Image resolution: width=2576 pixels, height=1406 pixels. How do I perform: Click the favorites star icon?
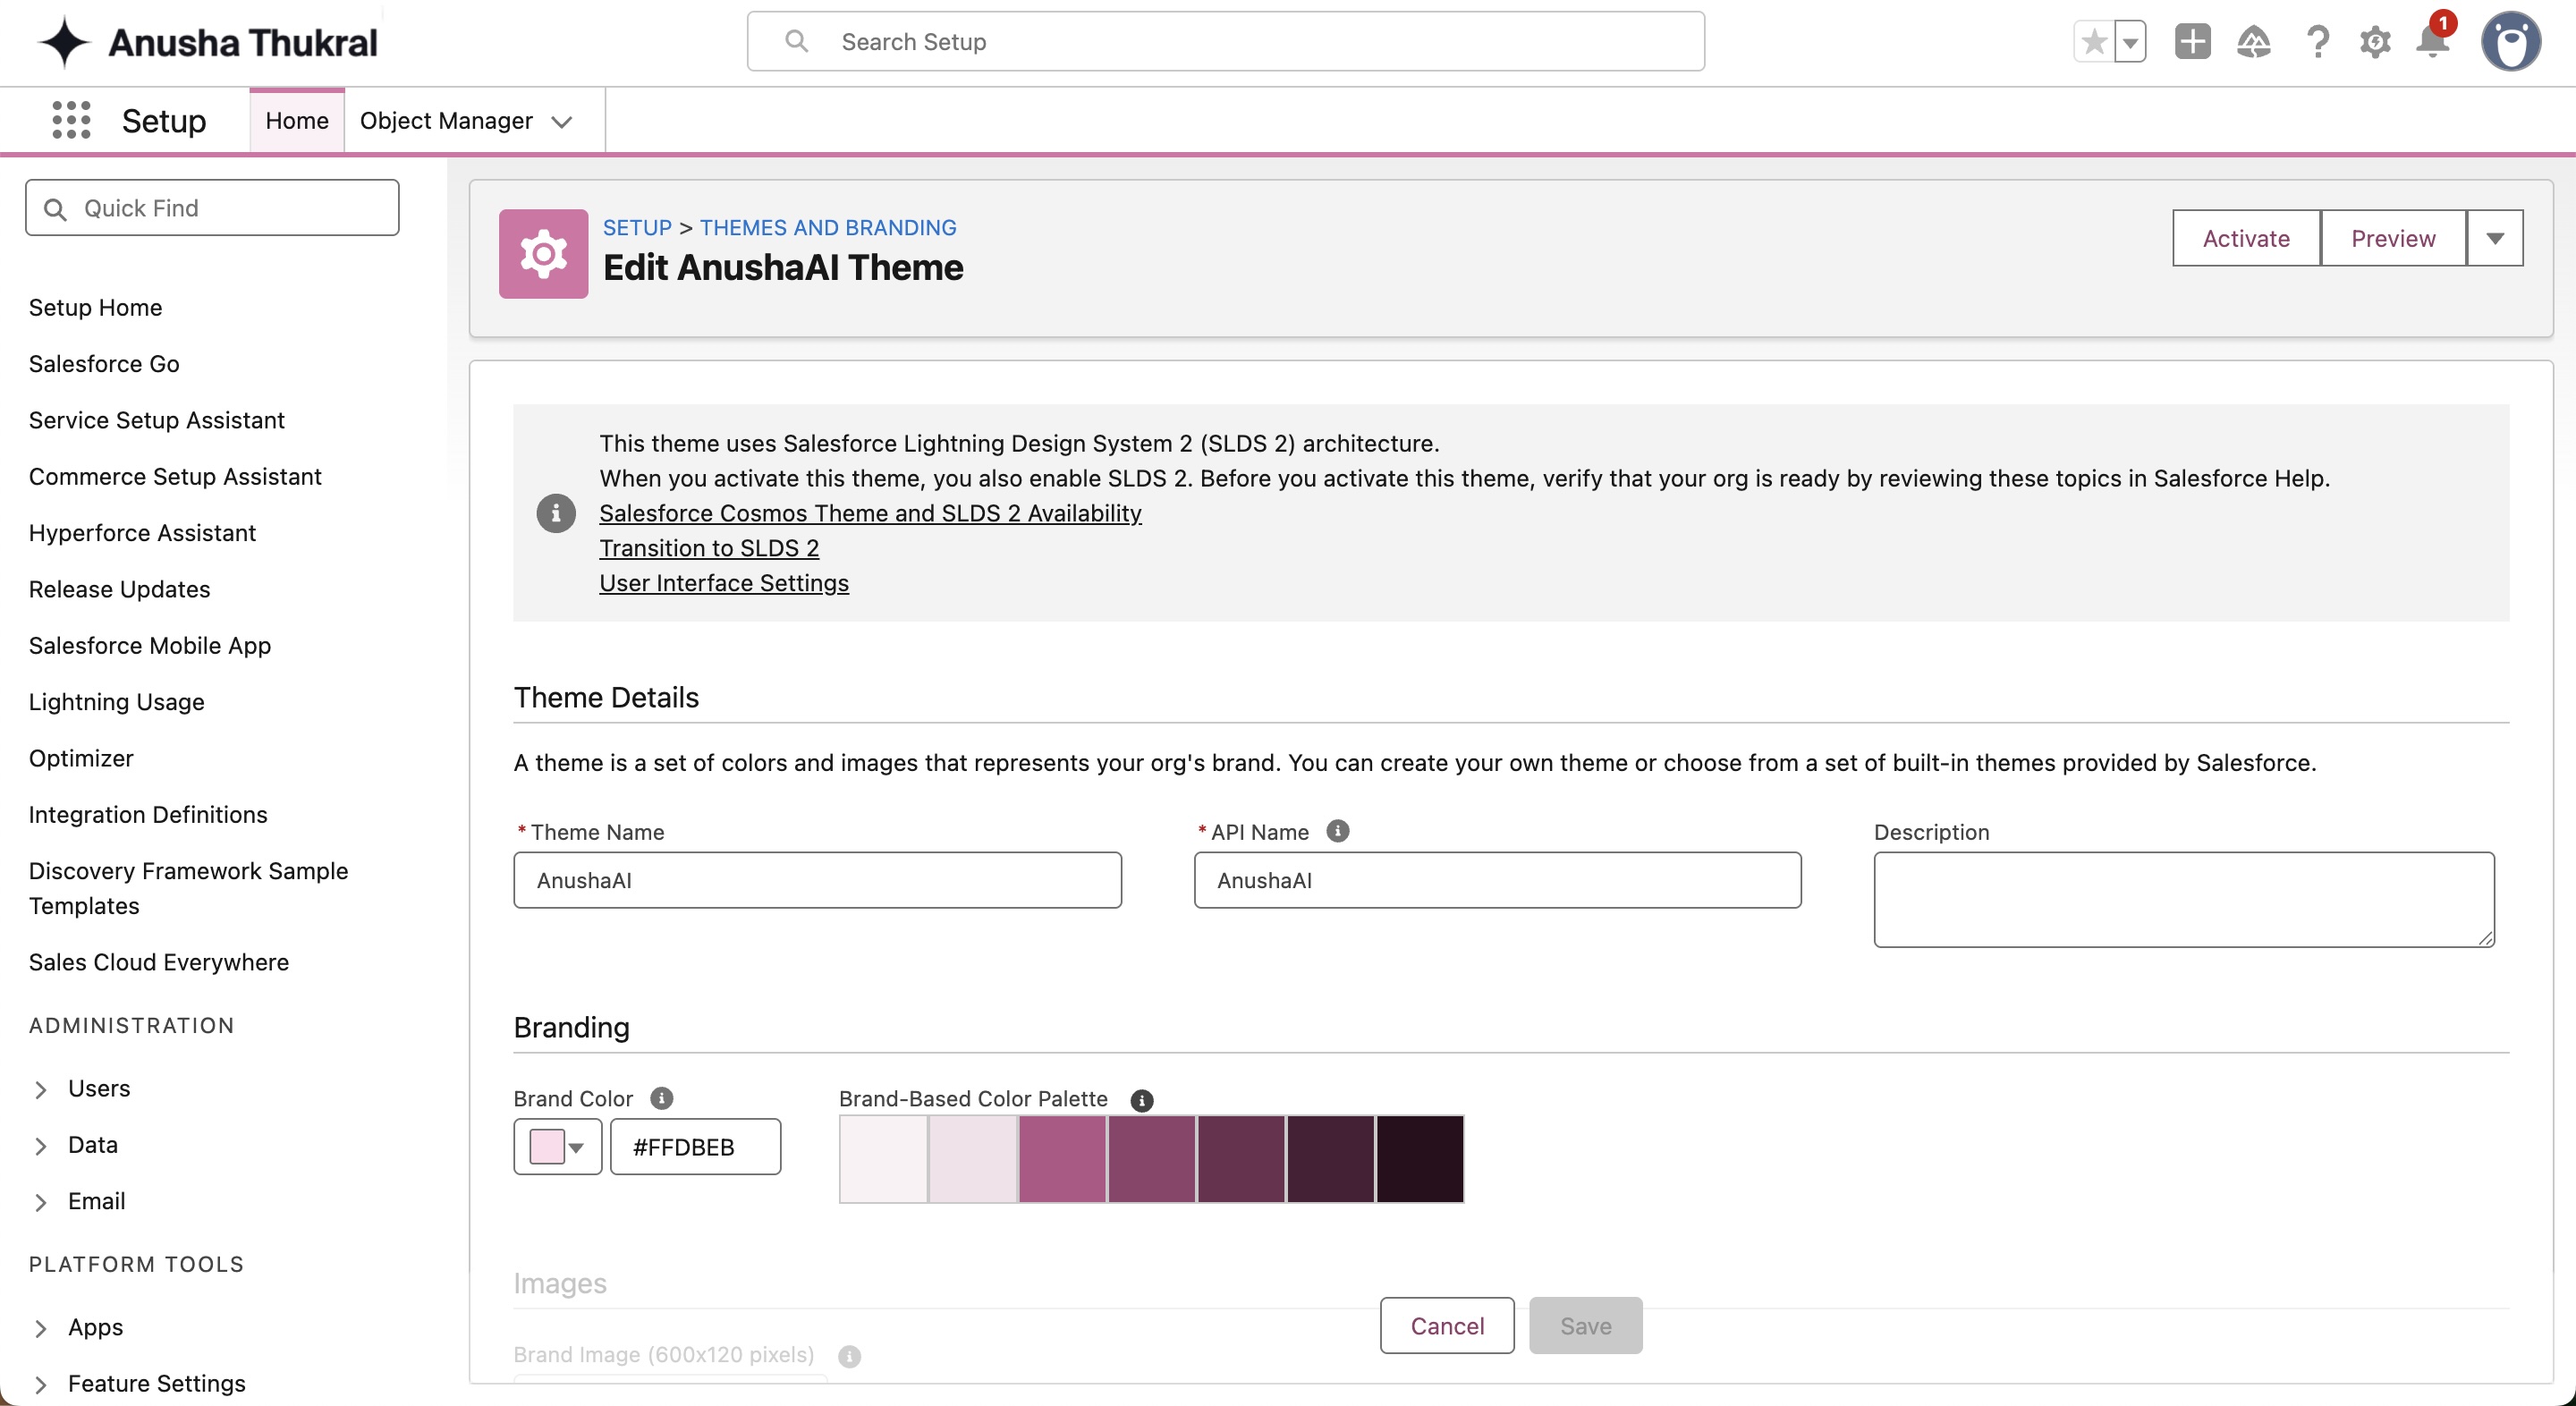(2094, 42)
